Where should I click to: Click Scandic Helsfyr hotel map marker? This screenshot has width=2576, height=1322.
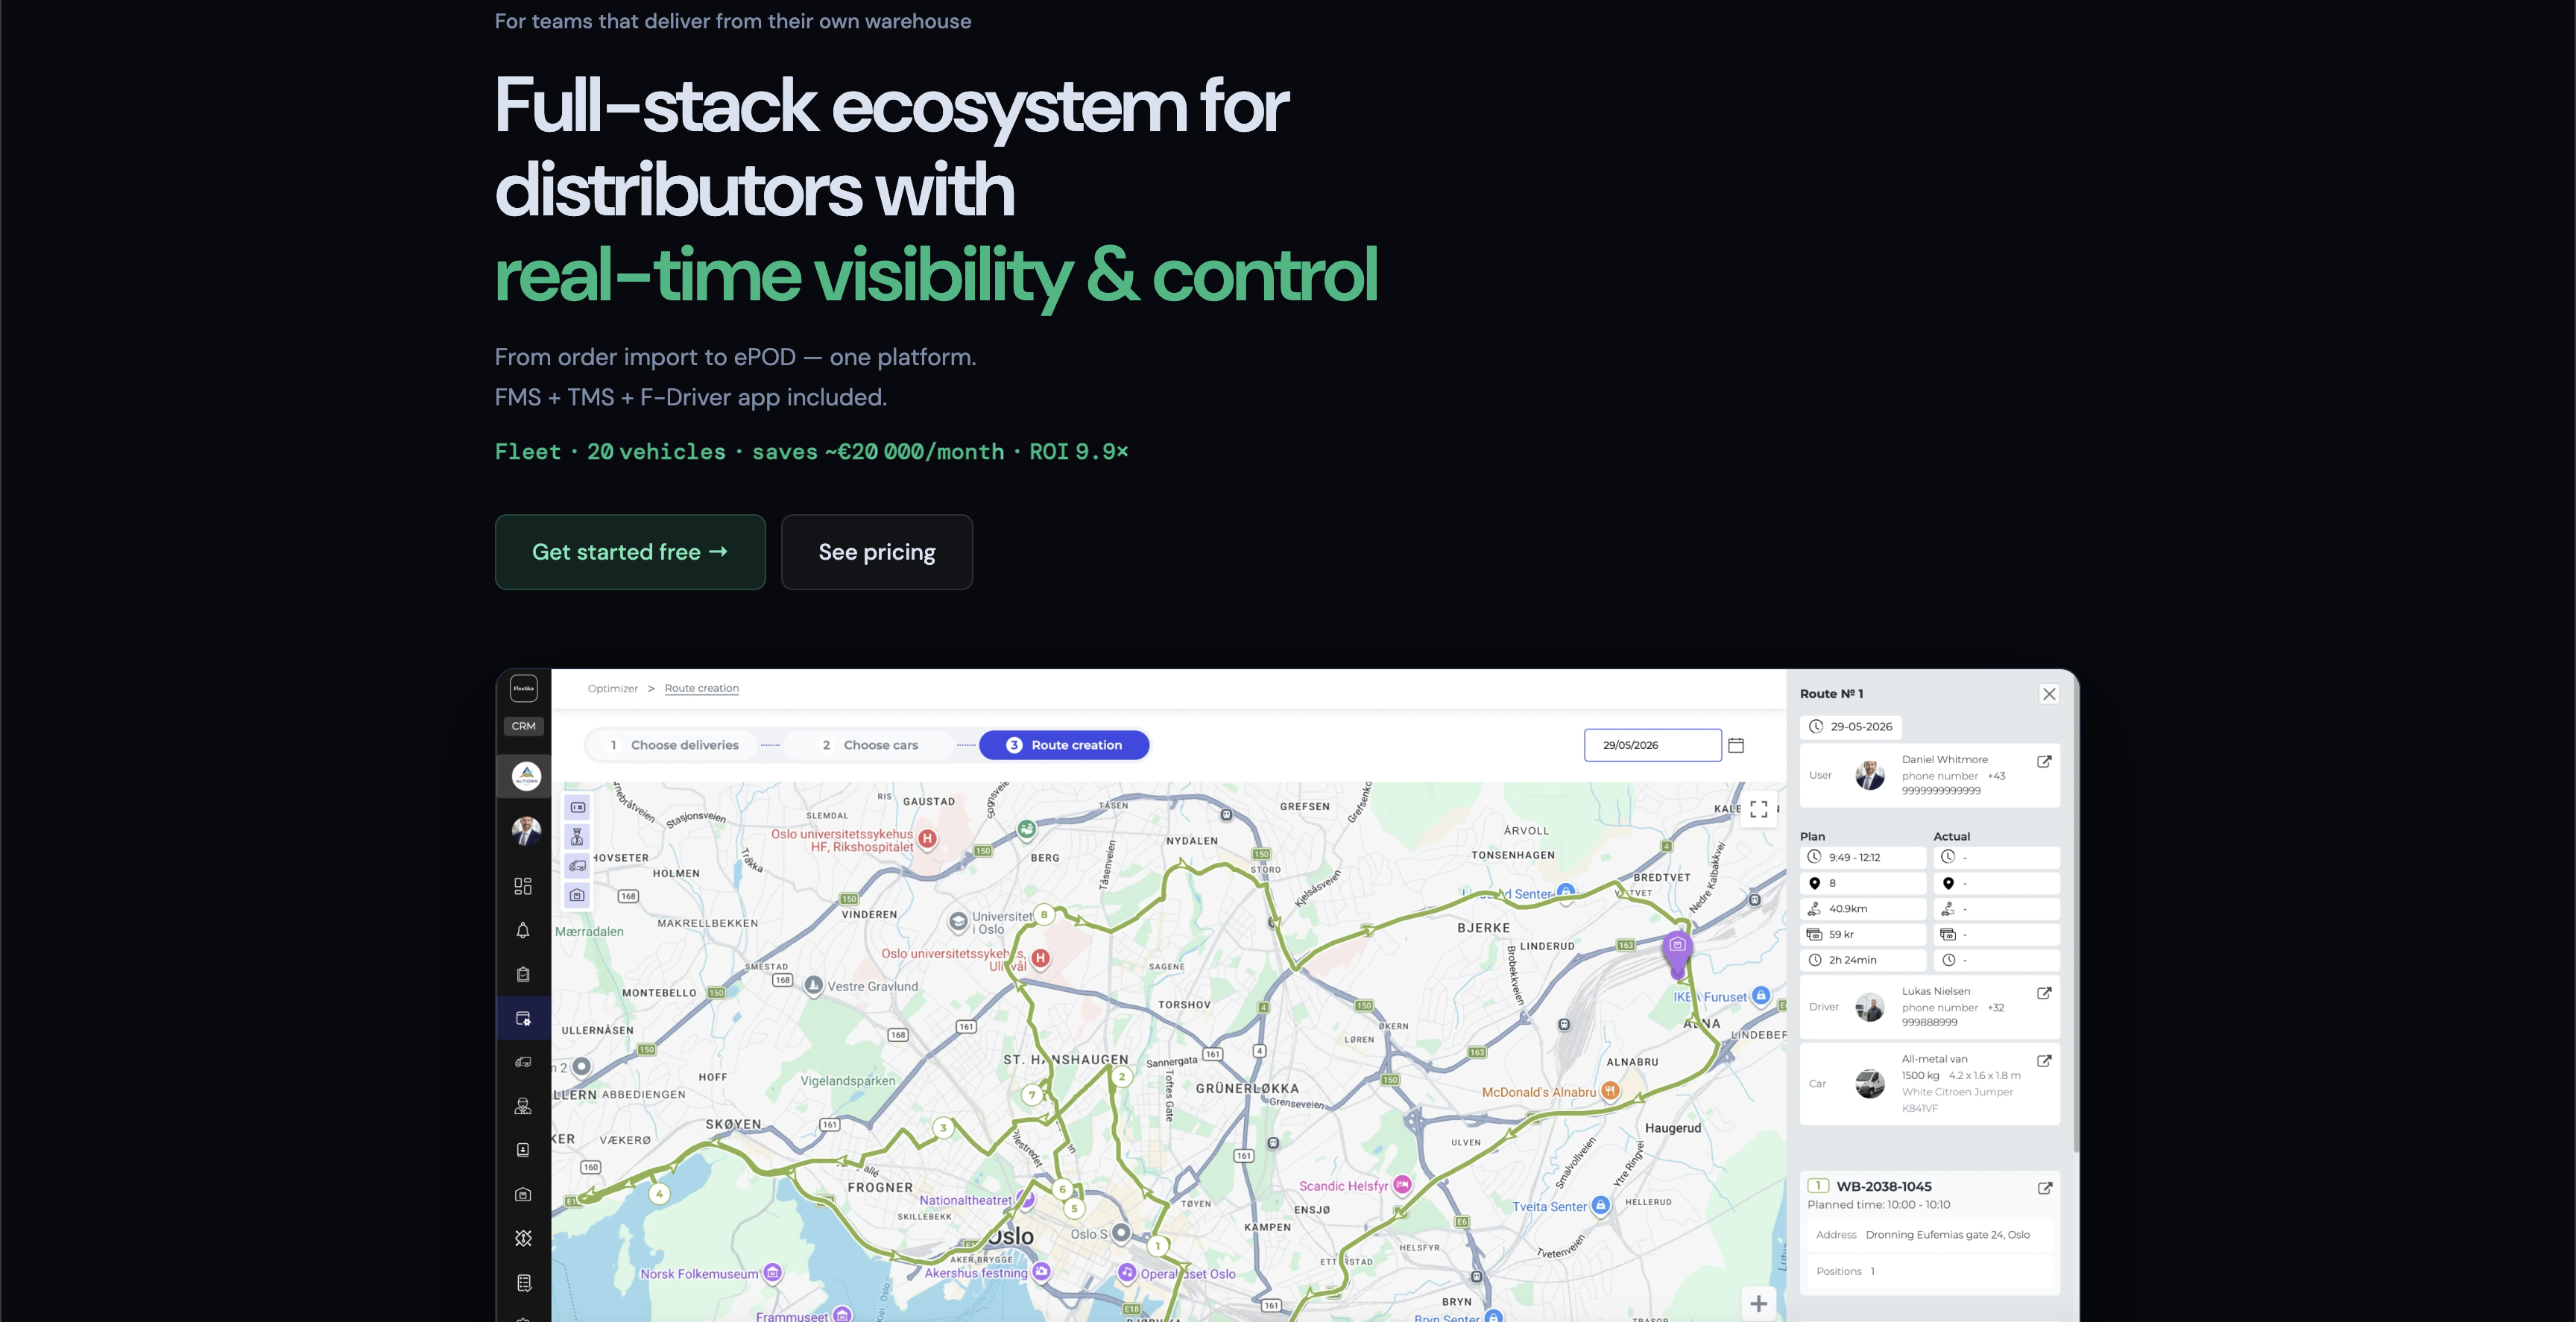[1402, 1185]
